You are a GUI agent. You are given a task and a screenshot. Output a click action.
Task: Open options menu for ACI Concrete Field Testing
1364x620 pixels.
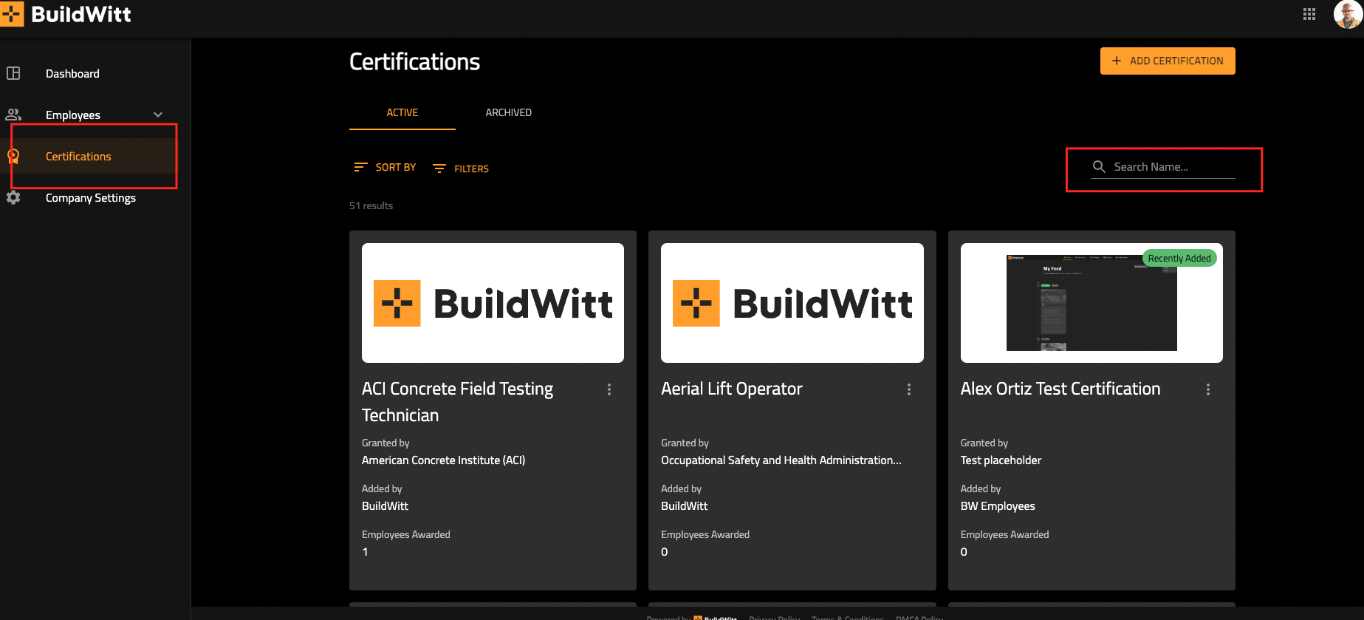point(609,389)
